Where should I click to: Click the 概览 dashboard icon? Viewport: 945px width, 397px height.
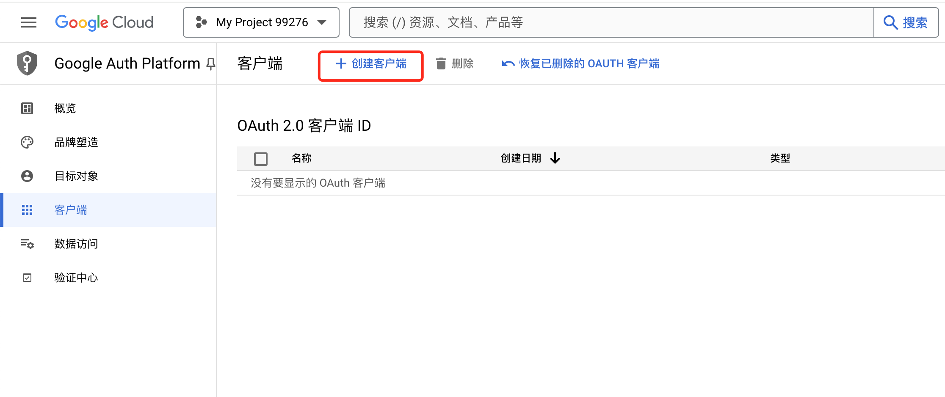27,108
